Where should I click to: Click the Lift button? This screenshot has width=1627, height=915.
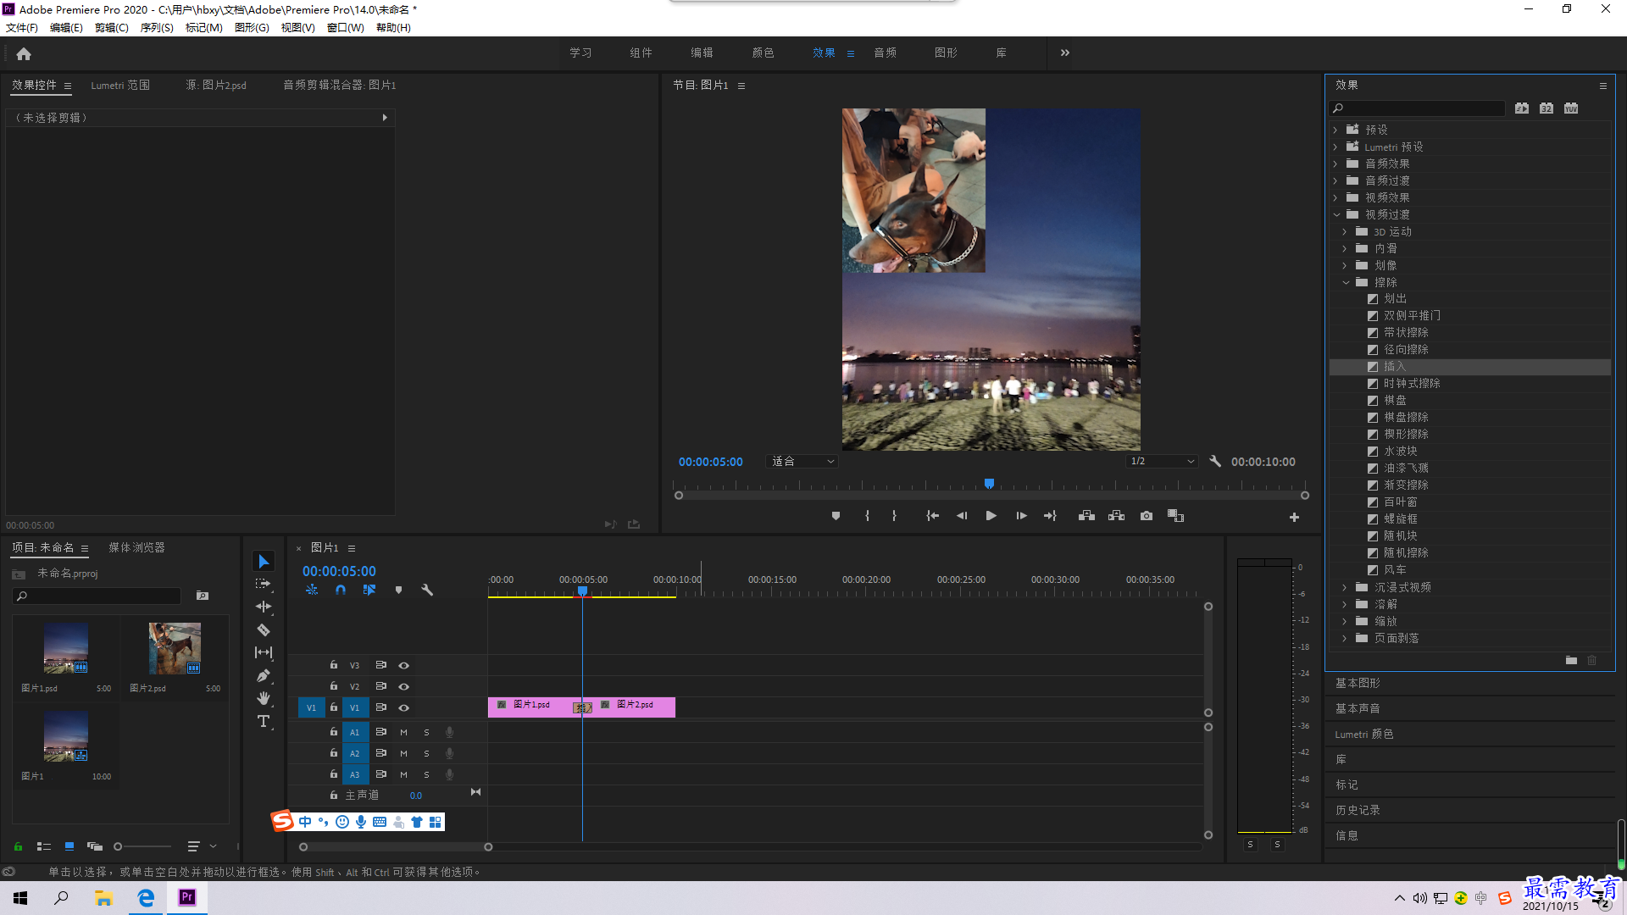(x=1086, y=516)
